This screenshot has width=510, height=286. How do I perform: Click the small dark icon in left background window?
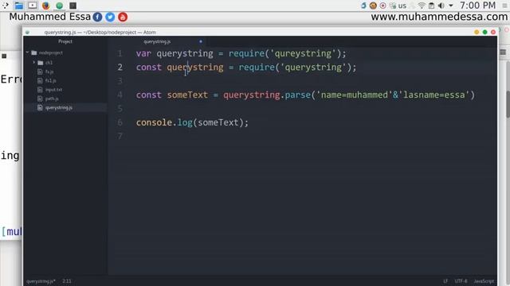[4, 56]
